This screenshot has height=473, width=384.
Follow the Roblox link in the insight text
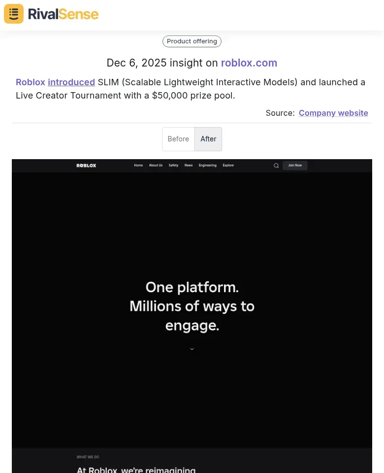[31, 82]
